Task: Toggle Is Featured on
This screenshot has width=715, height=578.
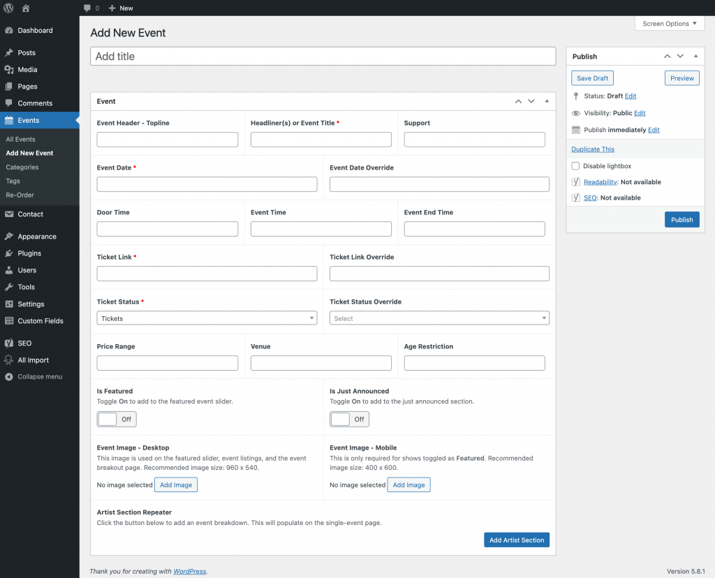Action: tap(116, 419)
